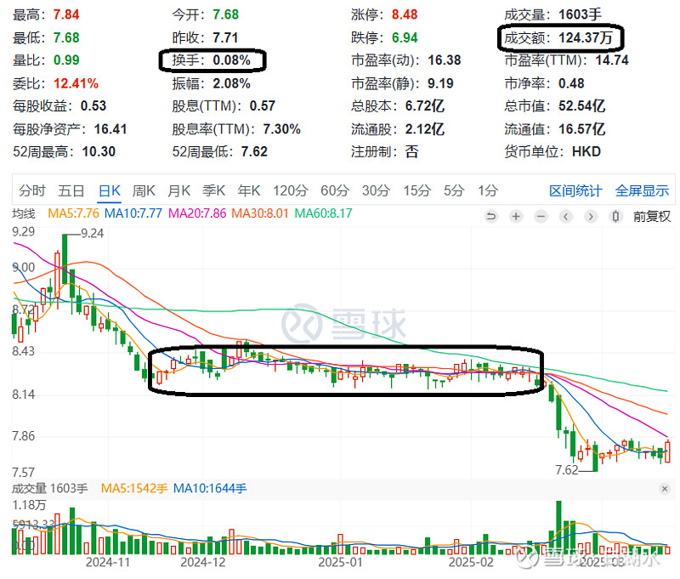Click the 52周最低 value 7.62
Image resolution: width=680 pixels, height=579 pixels.
(x=254, y=152)
